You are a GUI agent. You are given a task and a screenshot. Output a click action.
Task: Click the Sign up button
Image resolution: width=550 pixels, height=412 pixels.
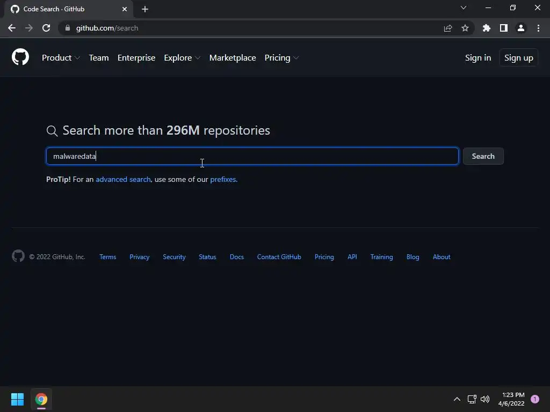click(518, 58)
